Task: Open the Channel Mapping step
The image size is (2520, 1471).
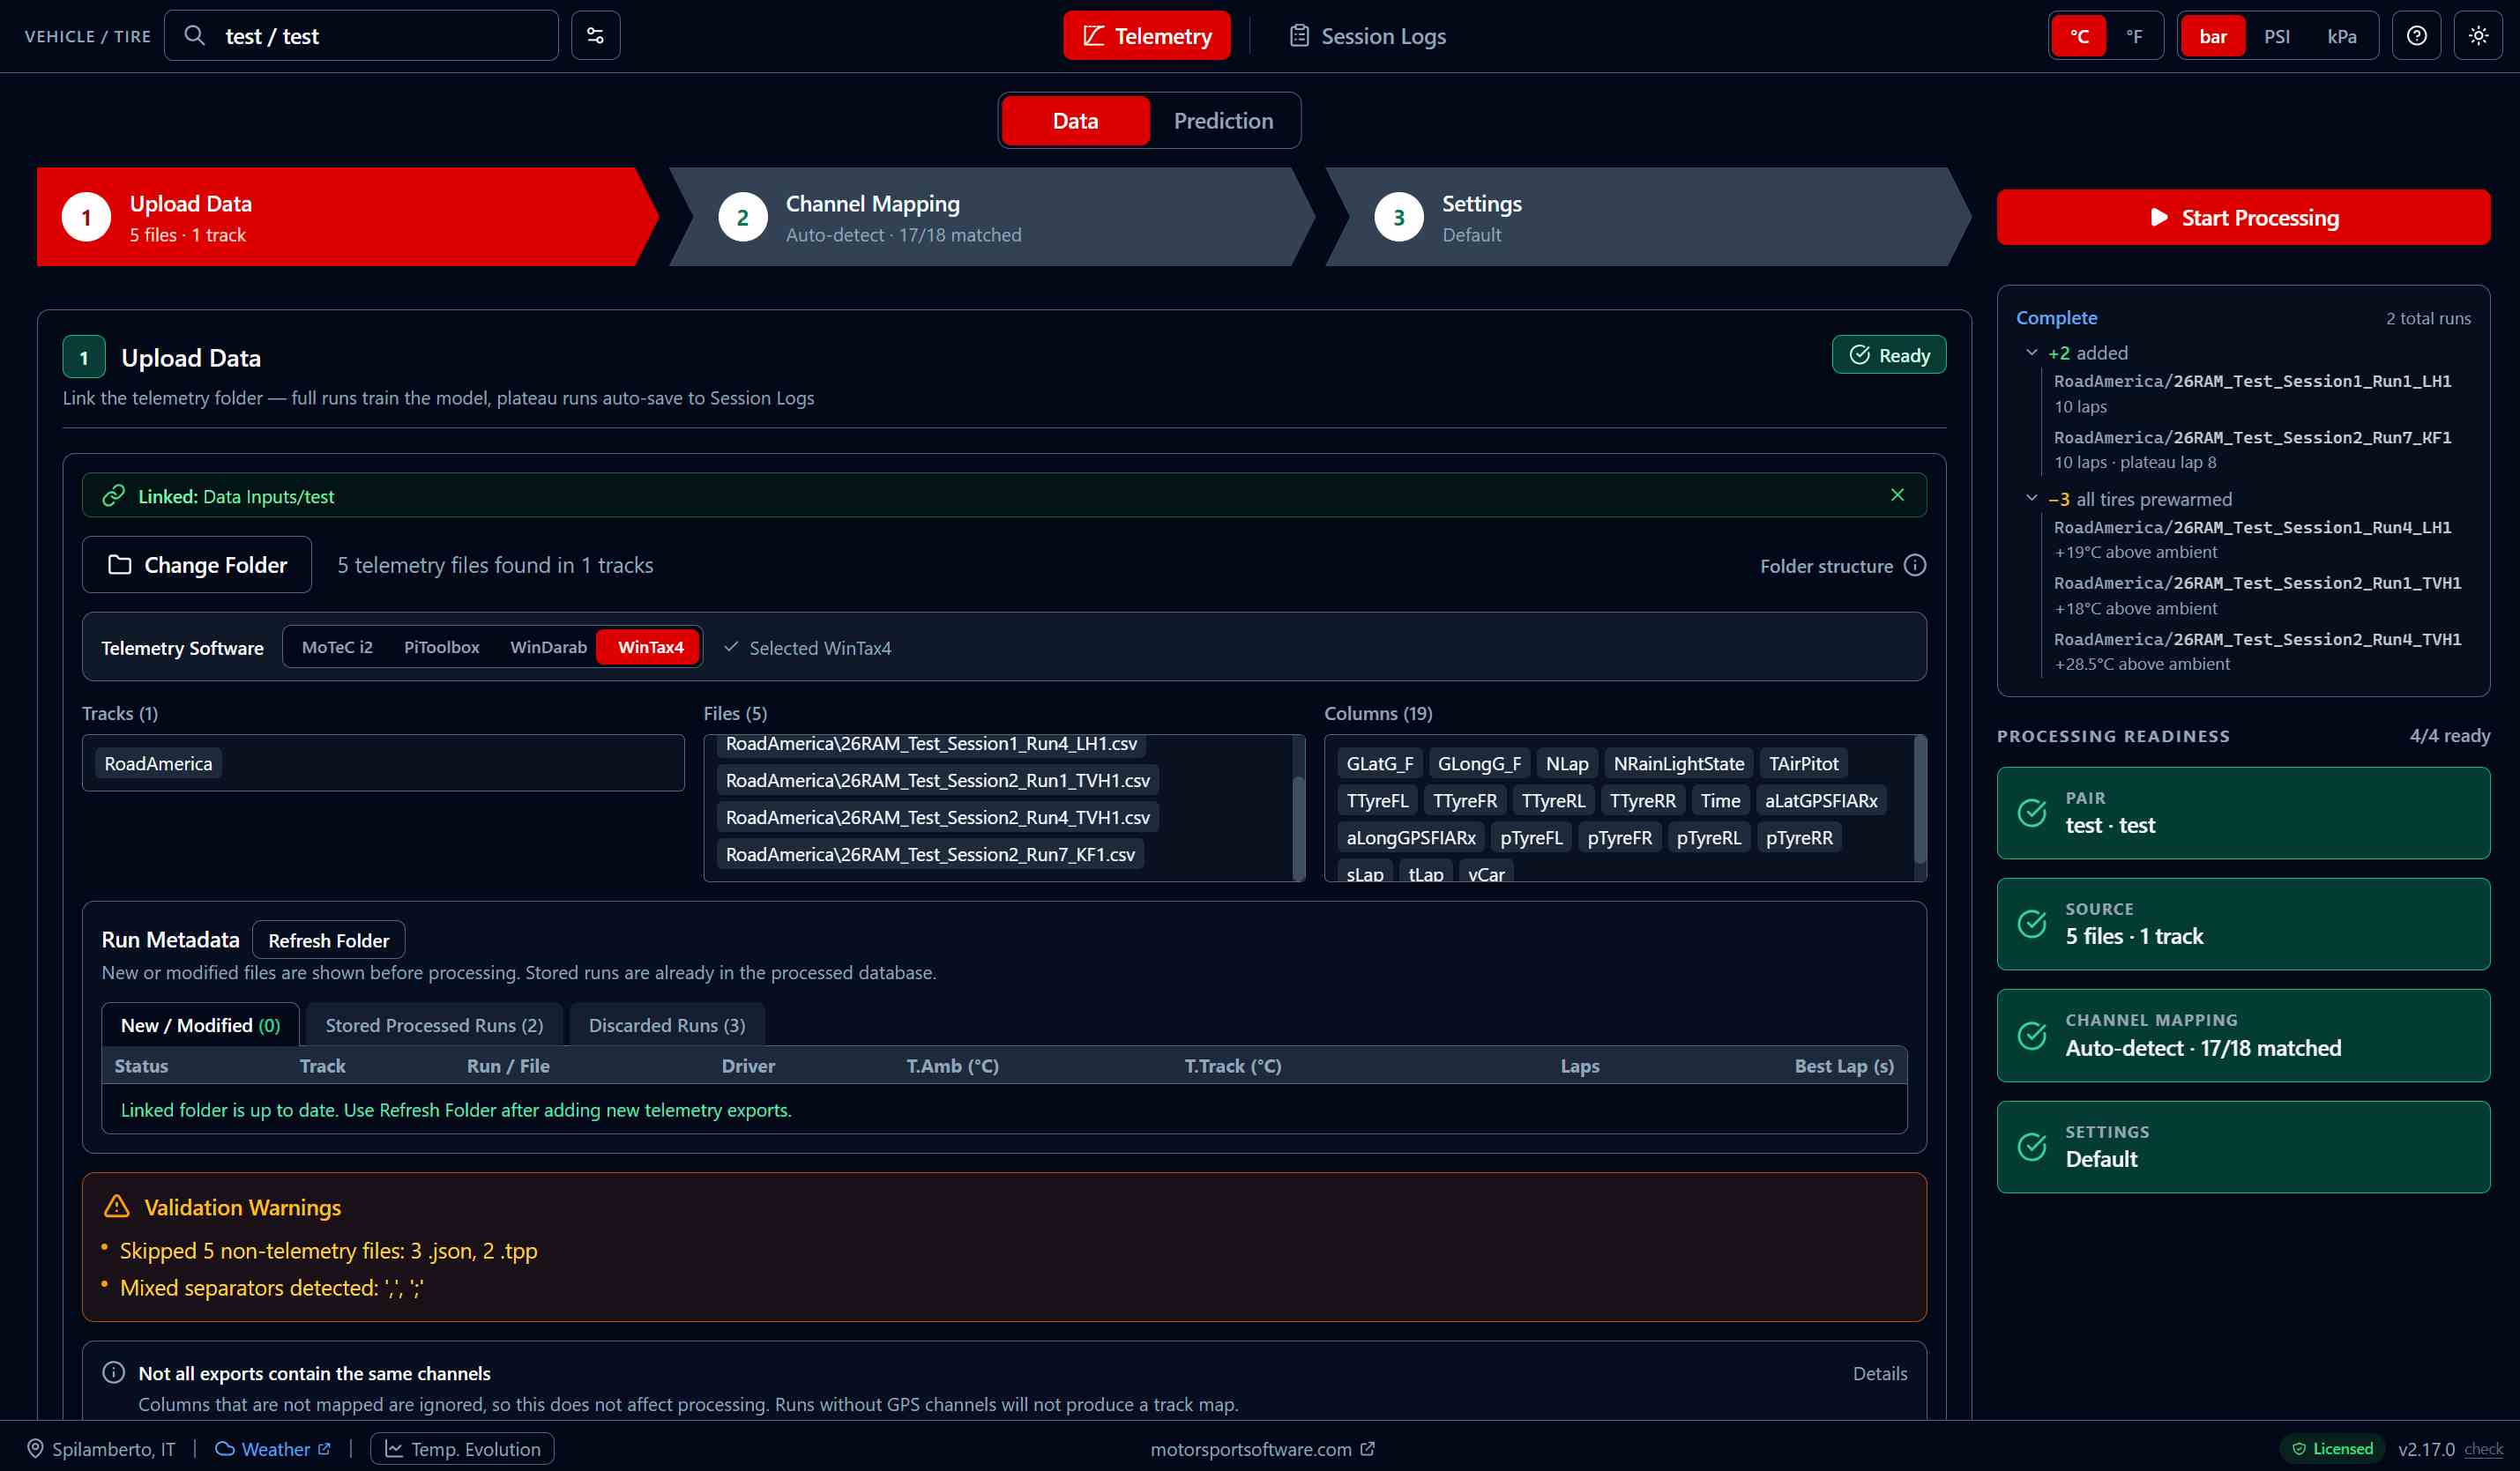Action: coord(991,217)
